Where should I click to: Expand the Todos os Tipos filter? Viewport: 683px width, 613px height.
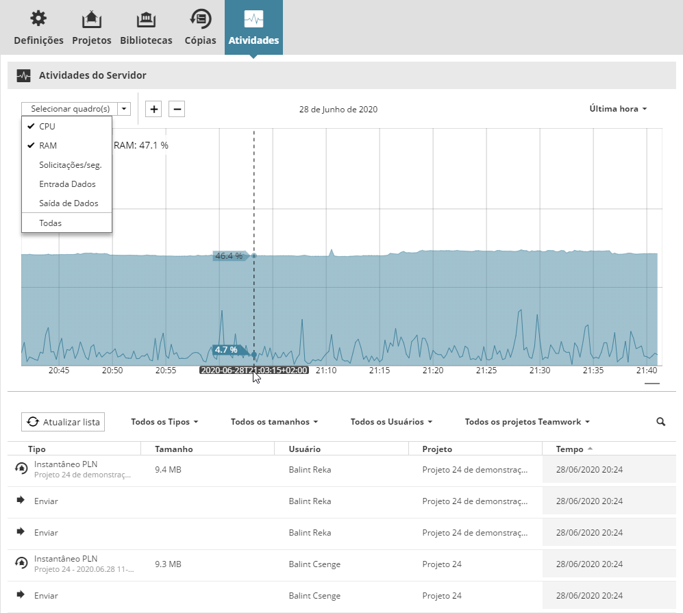(164, 422)
